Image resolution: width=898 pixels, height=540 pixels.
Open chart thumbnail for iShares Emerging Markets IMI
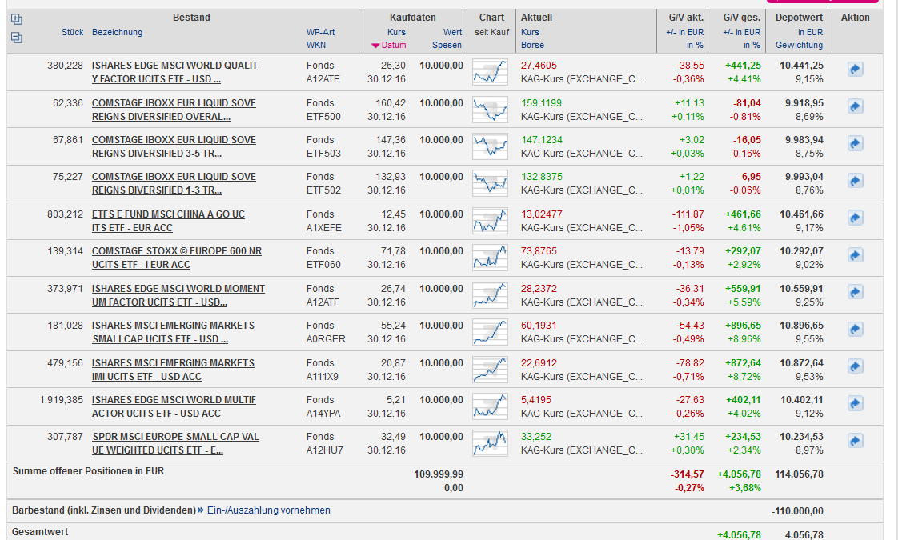click(x=490, y=369)
